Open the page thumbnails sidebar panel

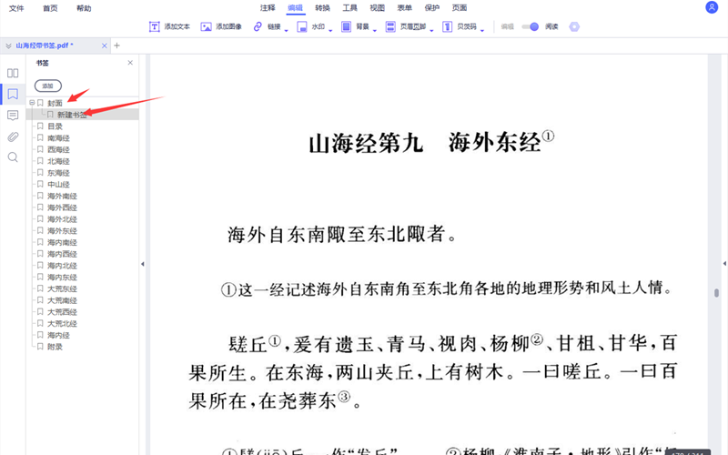[x=13, y=73]
